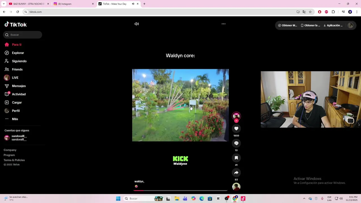Like the video with the heart button
361x203 pixels.
pyautogui.click(x=236, y=129)
